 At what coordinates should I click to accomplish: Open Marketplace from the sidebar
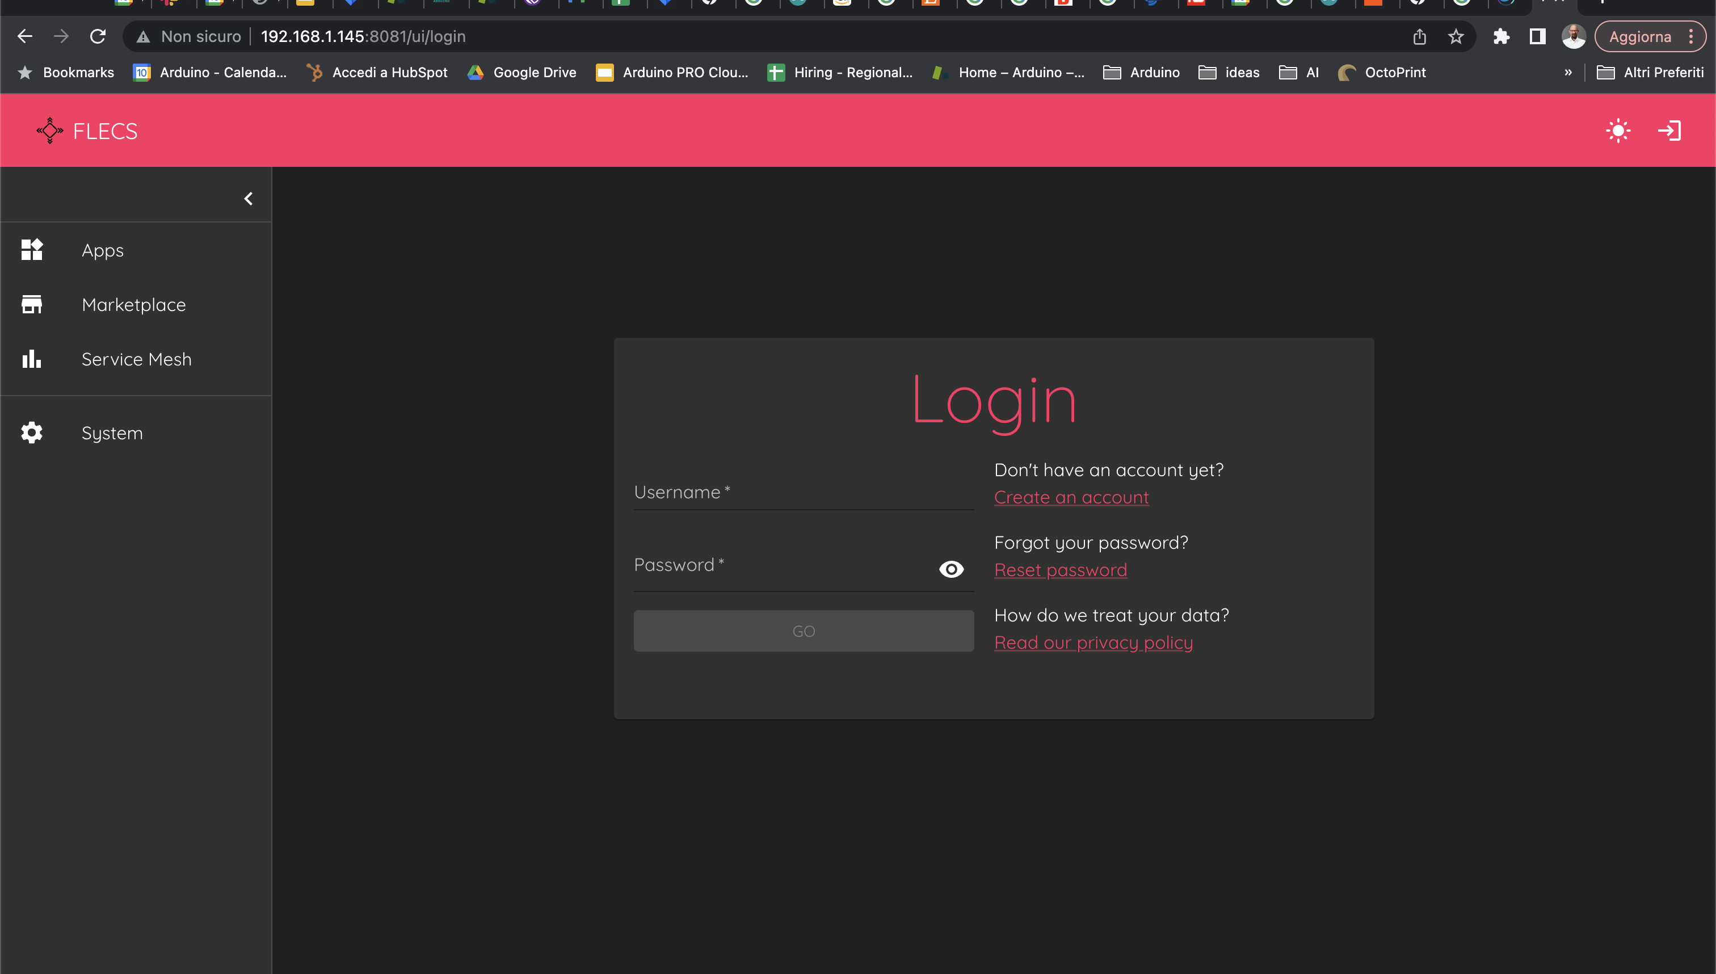point(133,305)
